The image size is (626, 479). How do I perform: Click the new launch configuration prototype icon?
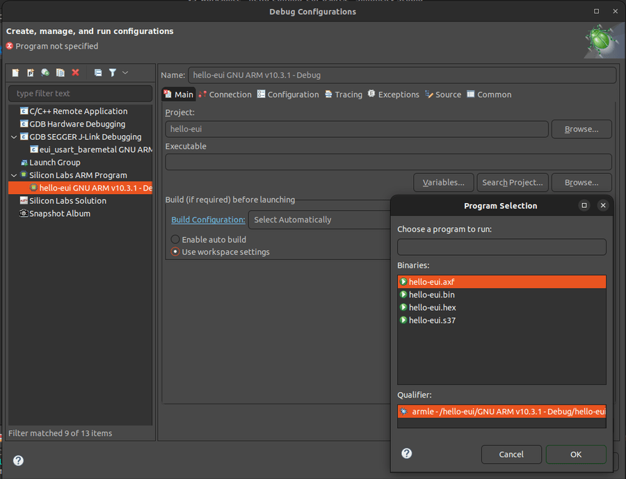30,72
